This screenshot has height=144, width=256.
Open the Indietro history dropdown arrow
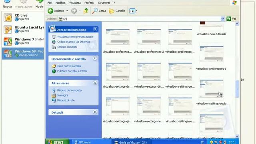pos(67,11)
